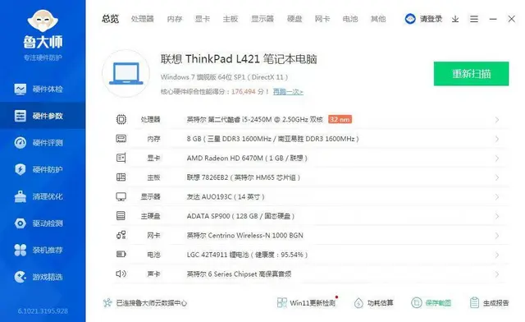Switch to the 其他 tab

(x=378, y=19)
